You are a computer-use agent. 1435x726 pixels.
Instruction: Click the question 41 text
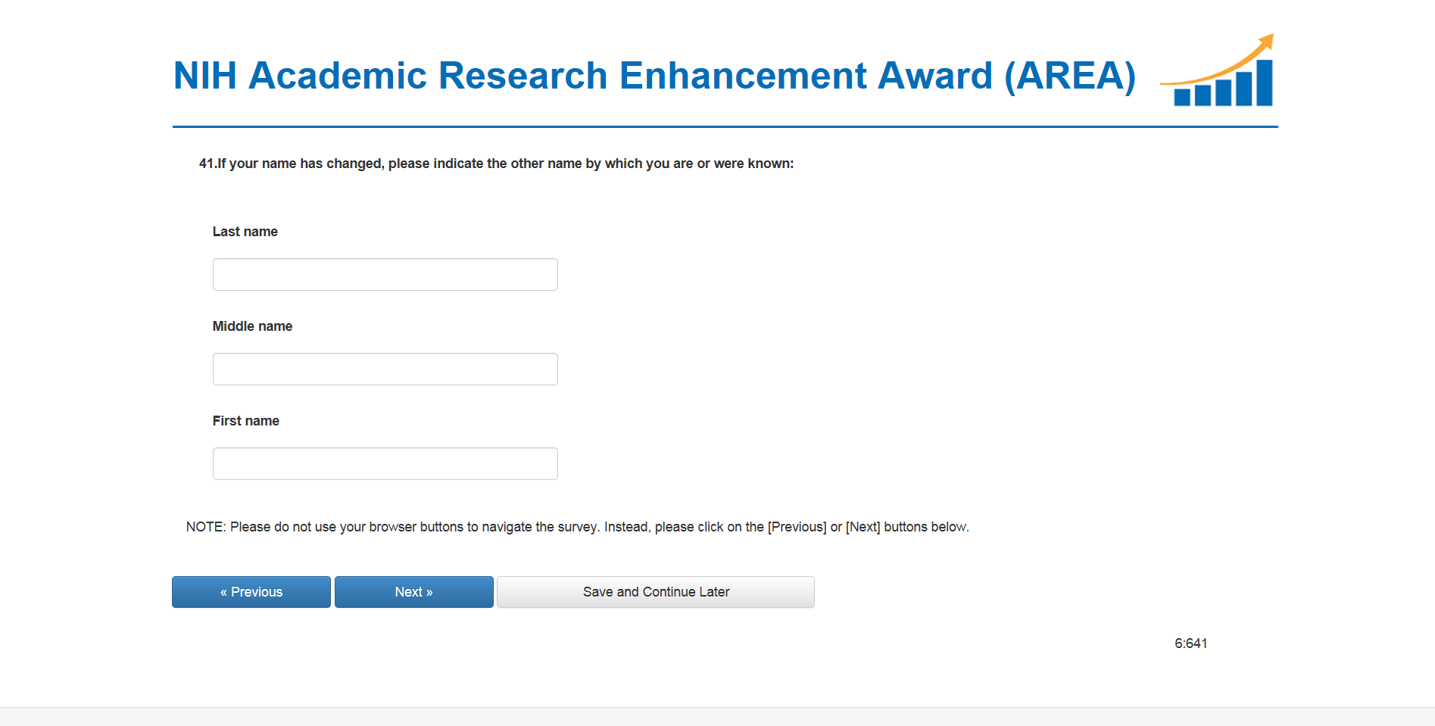tap(497, 164)
